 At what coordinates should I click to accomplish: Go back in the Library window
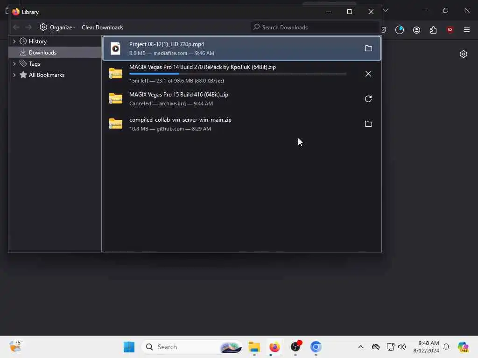16,28
